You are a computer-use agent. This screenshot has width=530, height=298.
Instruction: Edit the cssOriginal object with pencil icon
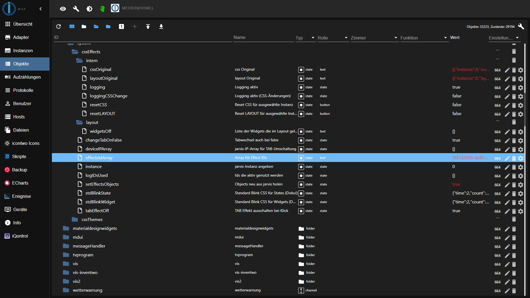(507, 70)
